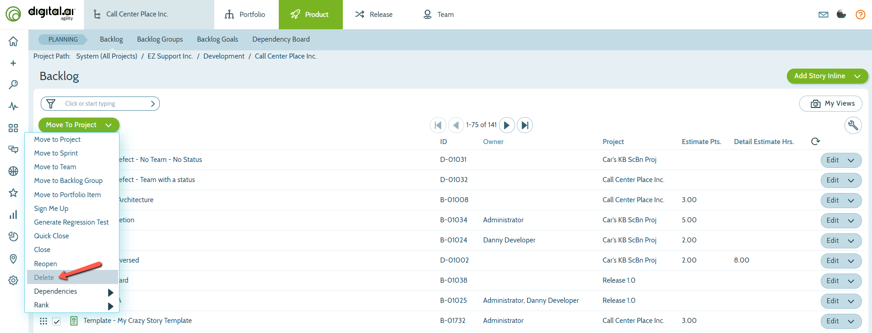Image resolution: width=872 pixels, height=333 pixels.
Task: Go to the next page of results
Action: pos(507,125)
